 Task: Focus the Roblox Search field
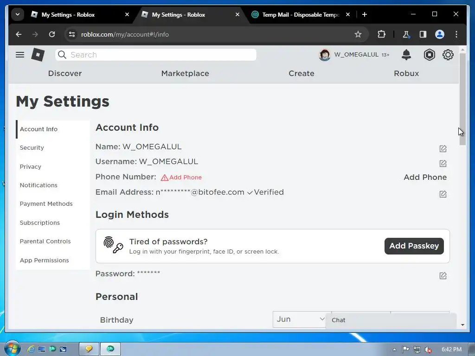pyautogui.click(x=156, y=55)
